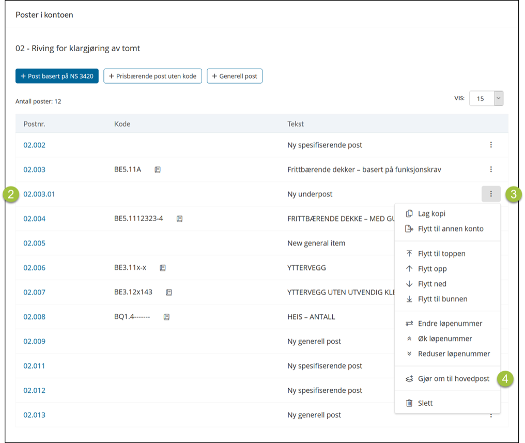Click the 'Post basert på NS 3420' button
The height and width of the screenshot is (443, 525).
pos(57,76)
